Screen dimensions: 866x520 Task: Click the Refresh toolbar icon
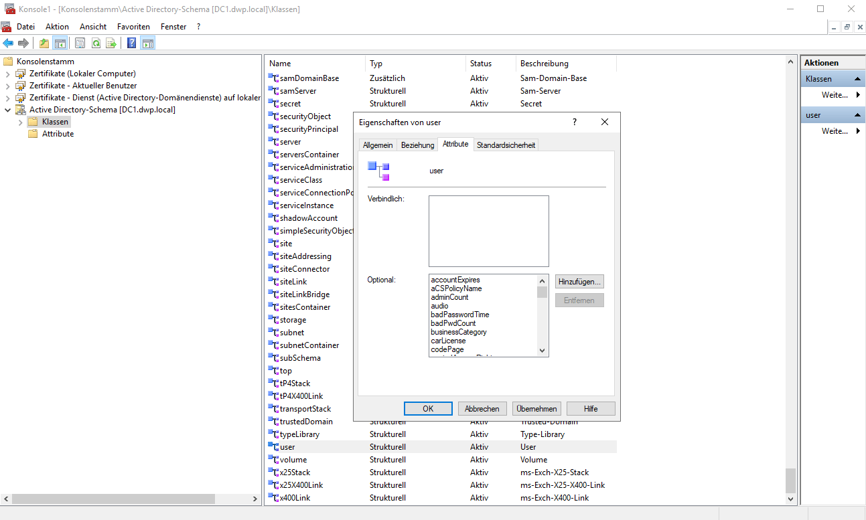coord(96,44)
